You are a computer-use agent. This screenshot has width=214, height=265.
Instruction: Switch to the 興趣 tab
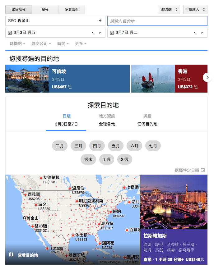coord(147,116)
